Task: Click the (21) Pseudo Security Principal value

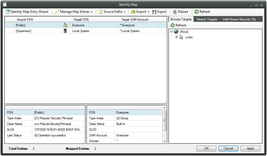Action: click(58, 118)
